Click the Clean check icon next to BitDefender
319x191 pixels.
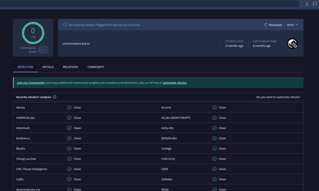click(x=214, y=138)
